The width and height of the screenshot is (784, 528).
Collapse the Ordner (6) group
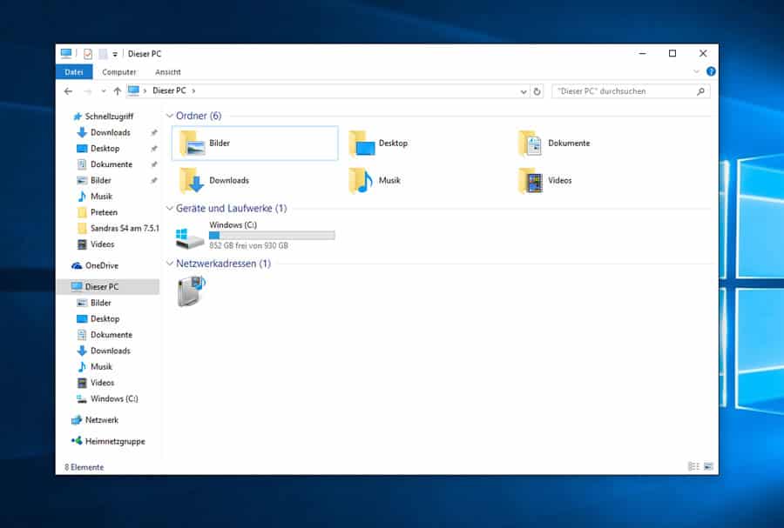pyautogui.click(x=169, y=116)
